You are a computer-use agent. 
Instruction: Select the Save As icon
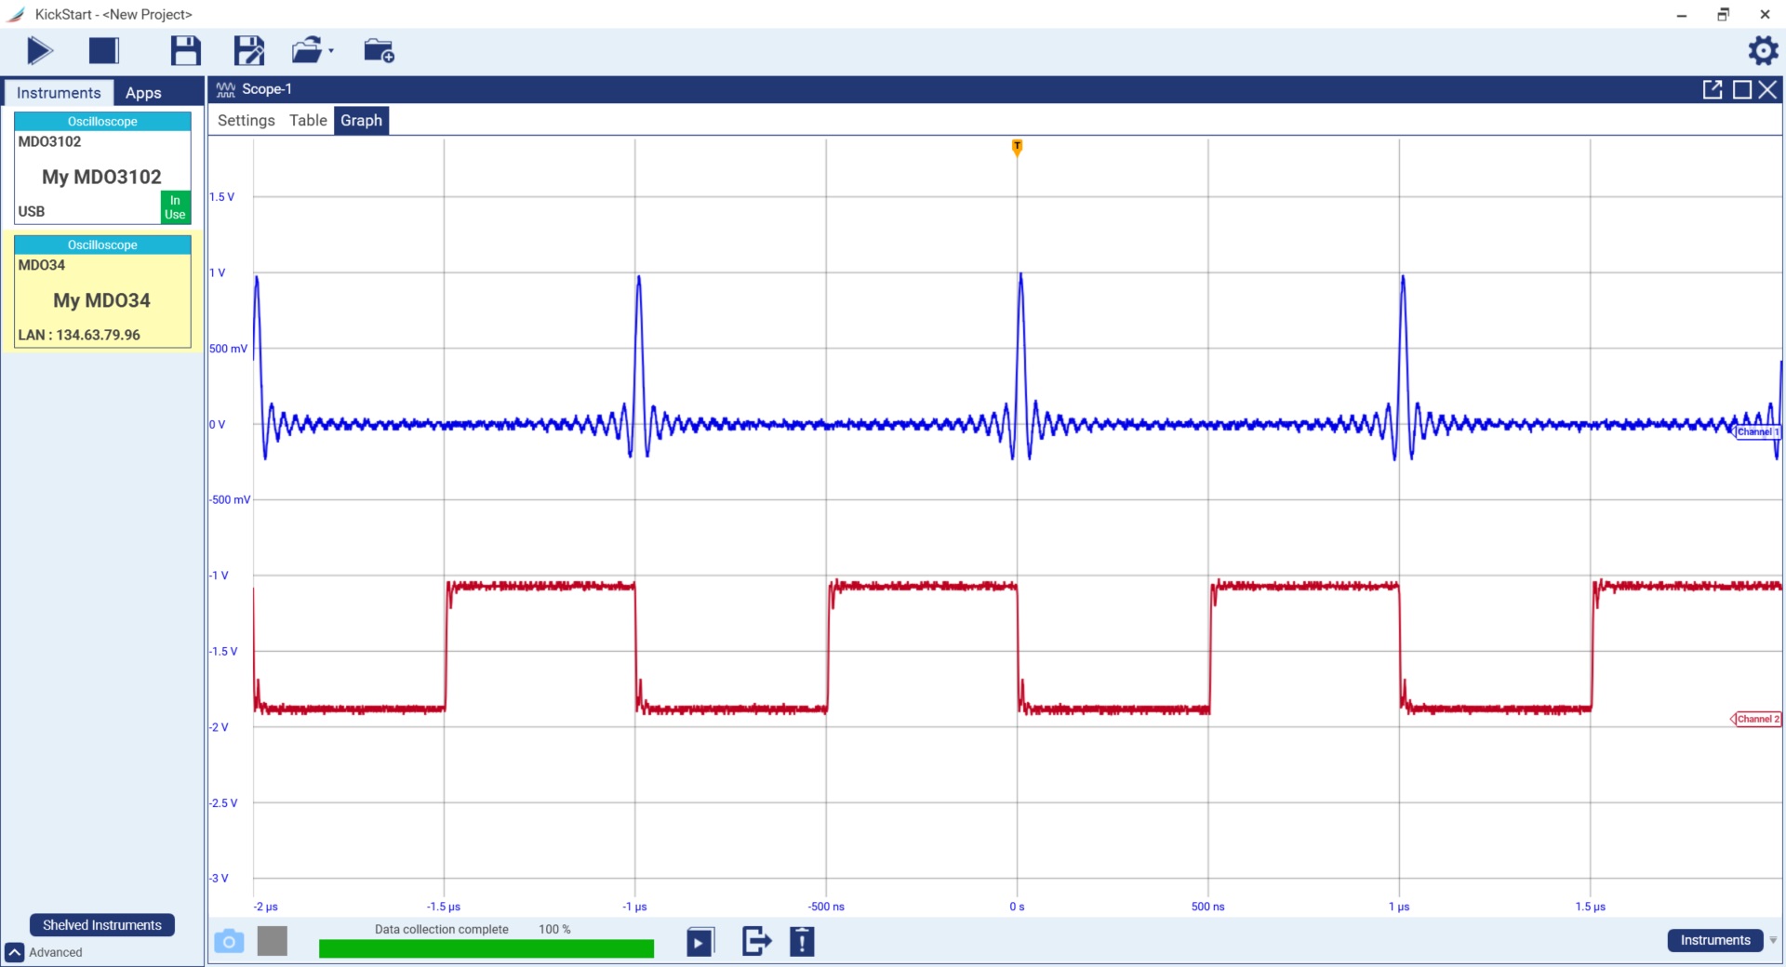248,51
